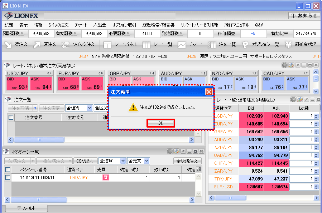This screenshot has height=213, width=322.
Task: Open color palette icon in ポジション一覧 header
Action: coord(177,151)
